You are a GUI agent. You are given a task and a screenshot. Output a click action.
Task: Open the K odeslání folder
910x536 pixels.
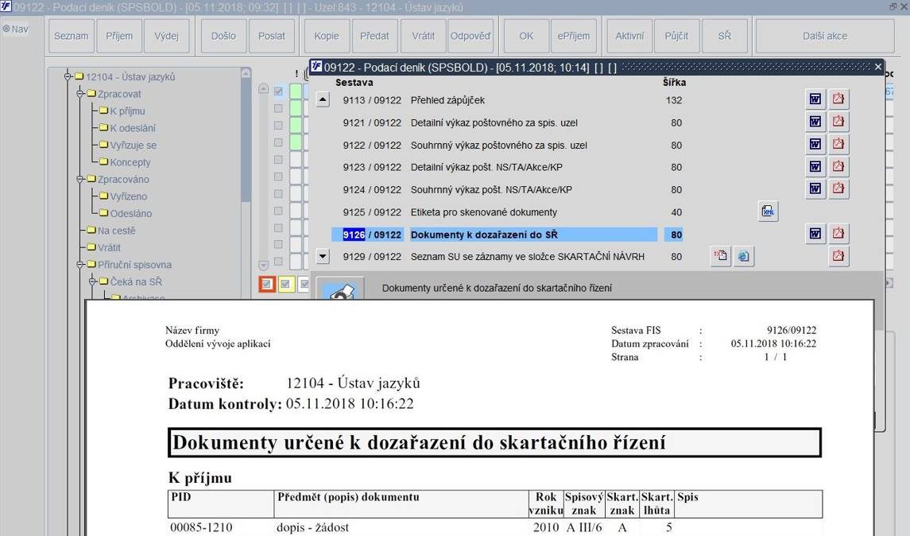(127, 128)
